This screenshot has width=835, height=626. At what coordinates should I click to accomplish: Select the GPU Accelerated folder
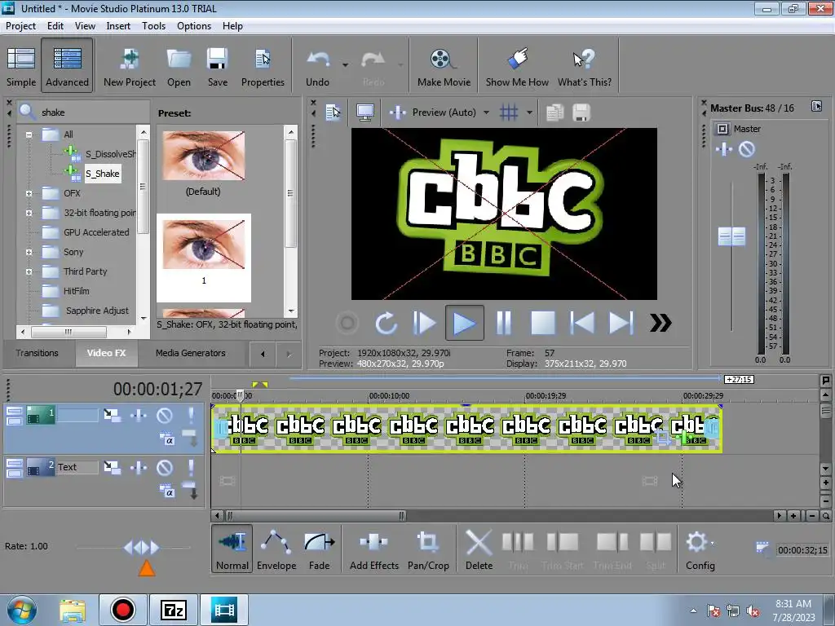[x=96, y=232]
